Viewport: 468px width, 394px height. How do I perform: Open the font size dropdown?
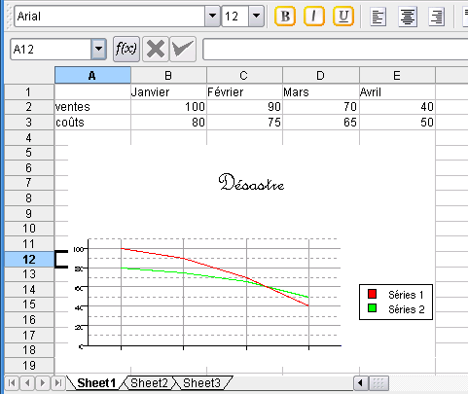[256, 16]
